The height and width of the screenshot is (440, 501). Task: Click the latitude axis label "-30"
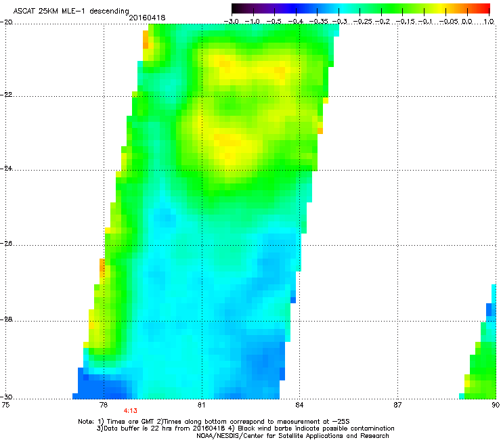(x=6, y=397)
